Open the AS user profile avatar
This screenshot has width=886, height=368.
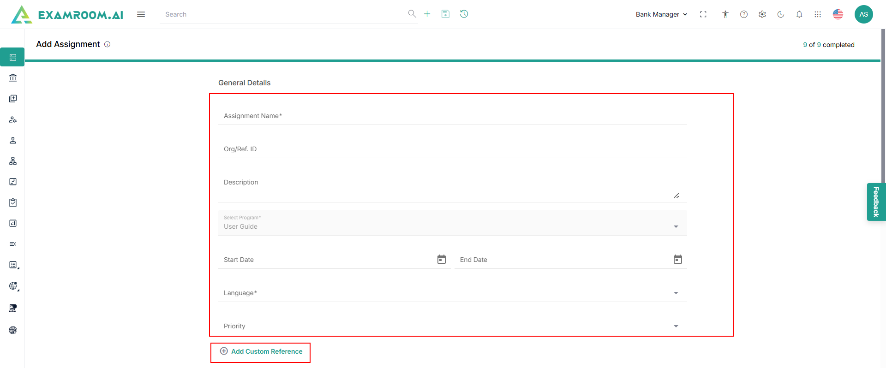(x=864, y=14)
